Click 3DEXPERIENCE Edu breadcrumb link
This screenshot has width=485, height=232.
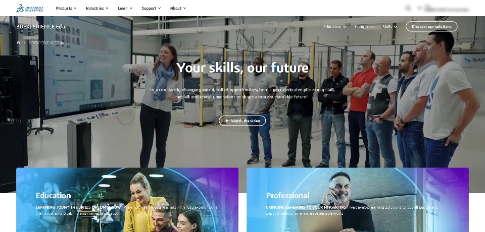pyautogui.click(x=46, y=43)
